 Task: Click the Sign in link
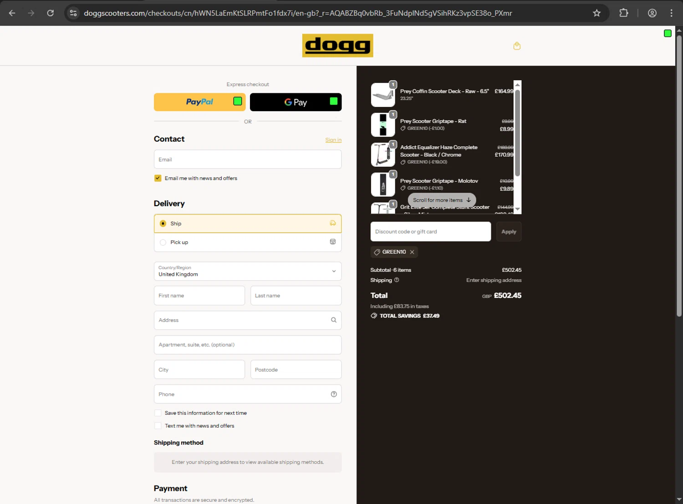tap(333, 140)
